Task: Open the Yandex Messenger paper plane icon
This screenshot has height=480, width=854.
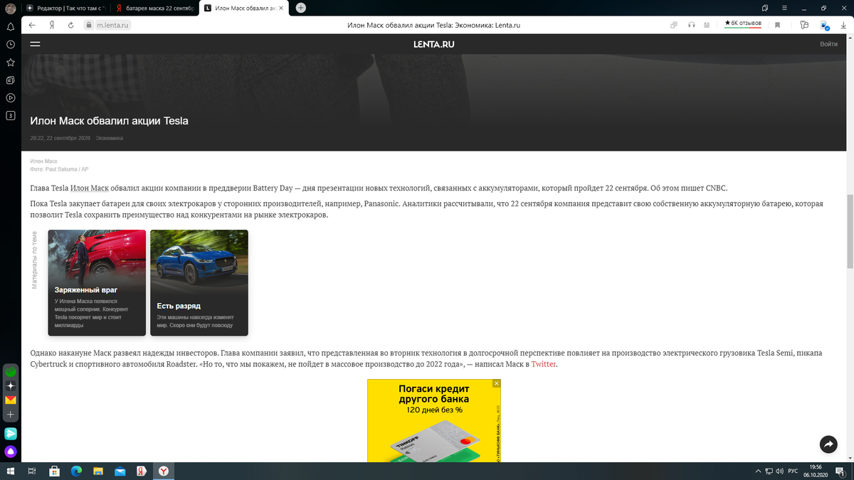Action: coord(11,433)
